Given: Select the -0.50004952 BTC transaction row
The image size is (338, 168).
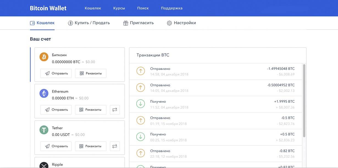Looking at the screenshot, I should 215,88.
